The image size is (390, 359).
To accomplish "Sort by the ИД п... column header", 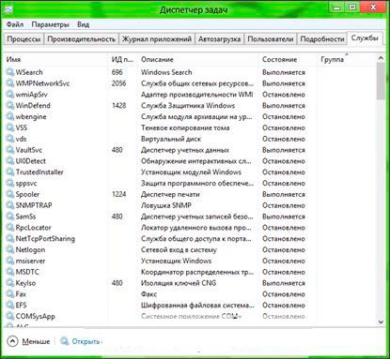I will [x=122, y=59].
